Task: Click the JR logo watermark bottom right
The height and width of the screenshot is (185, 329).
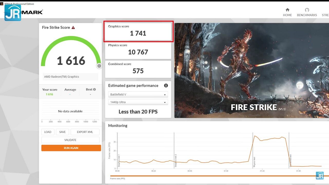Action: 320,175
